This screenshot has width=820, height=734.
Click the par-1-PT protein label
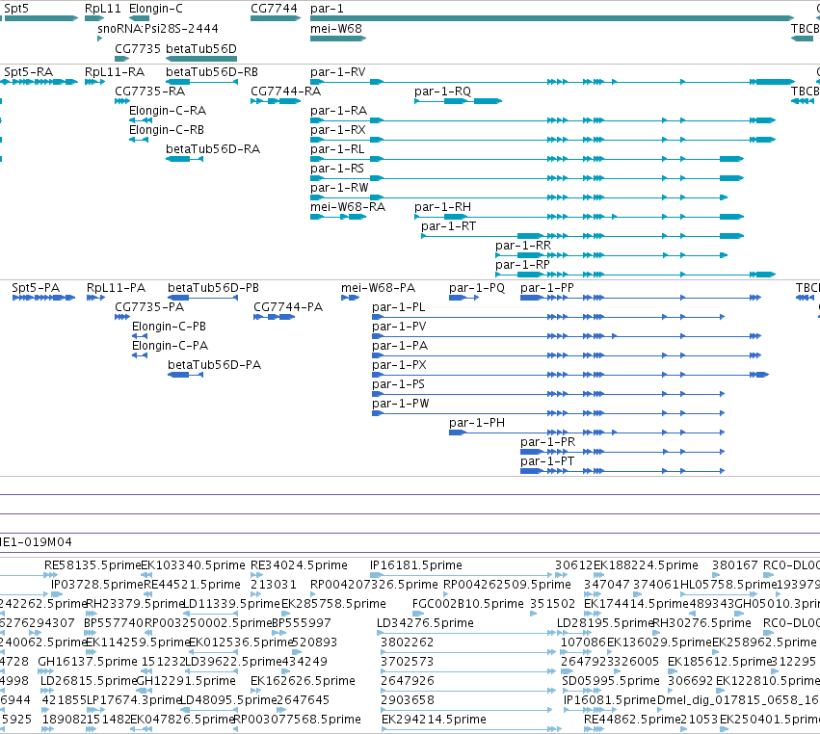tap(547, 461)
